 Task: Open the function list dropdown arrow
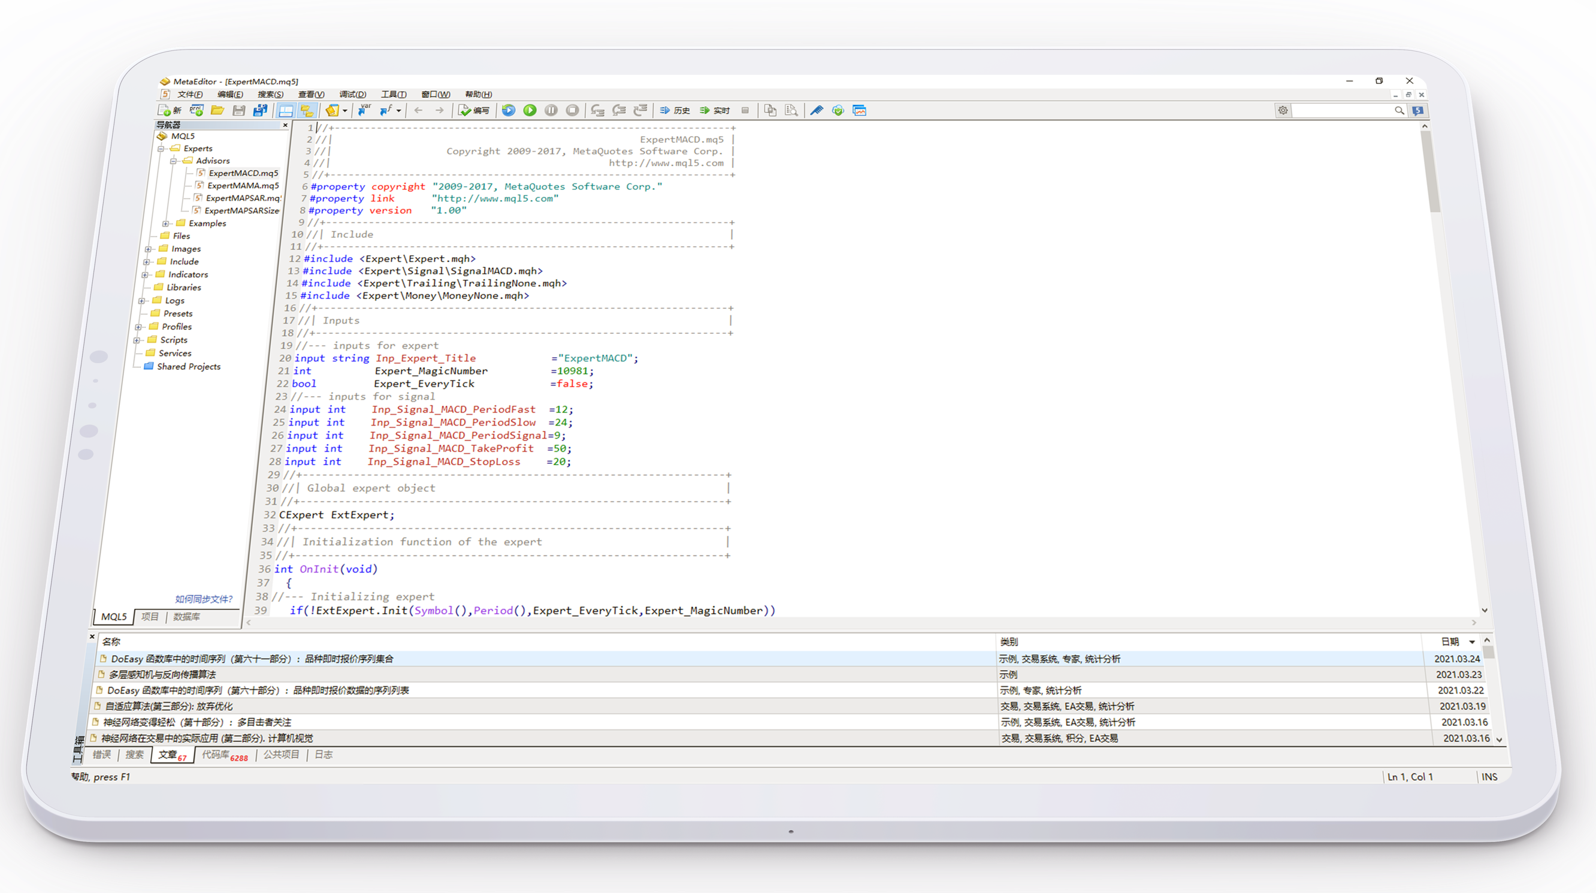click(398, 111)
